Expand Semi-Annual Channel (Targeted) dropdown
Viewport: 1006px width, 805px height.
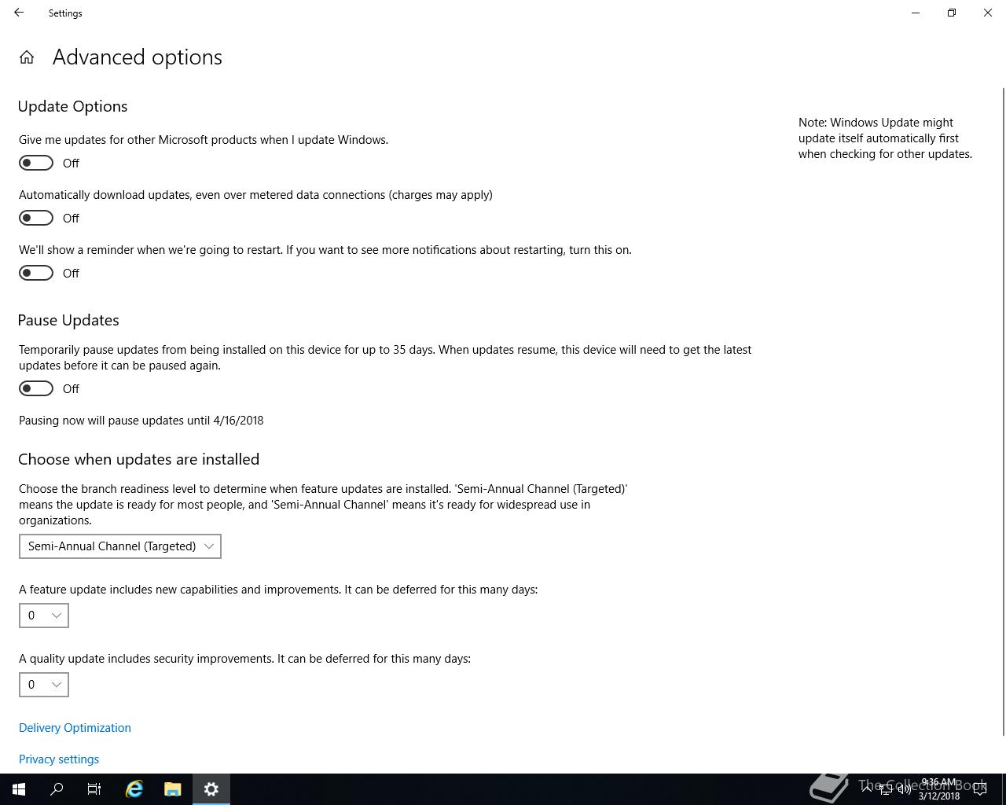pos(120,546)
